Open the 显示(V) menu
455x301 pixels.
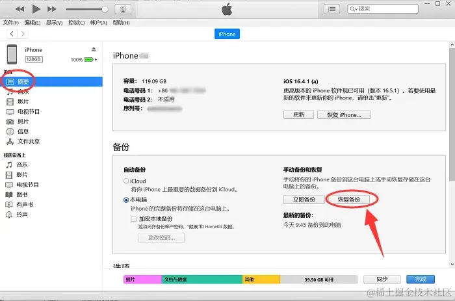coord(54,23)
